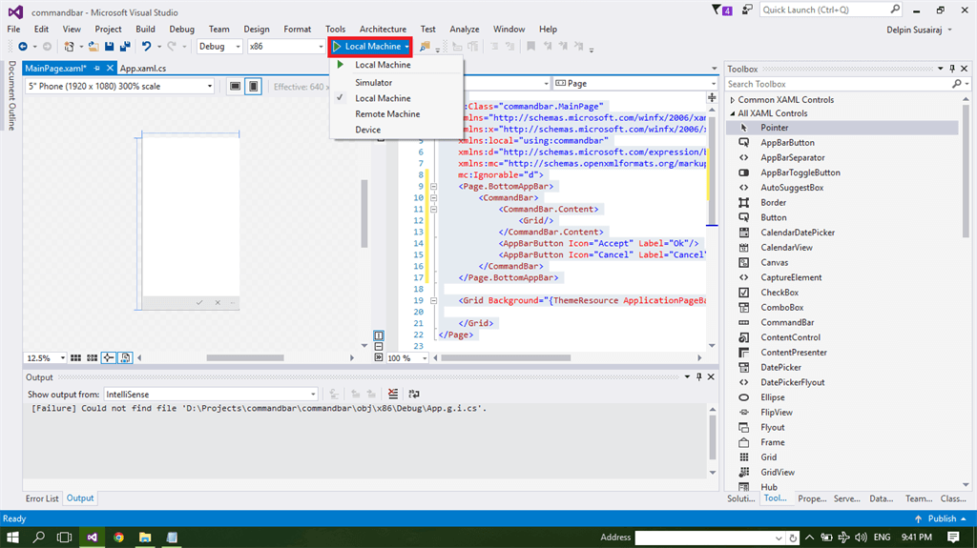Click the Local Machine start debugging button
The height and width of the screenshot is (548, 977).
365,46
